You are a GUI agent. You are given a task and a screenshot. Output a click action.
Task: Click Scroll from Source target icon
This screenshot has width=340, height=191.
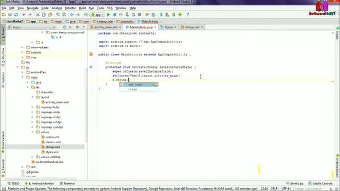point(64,27)
